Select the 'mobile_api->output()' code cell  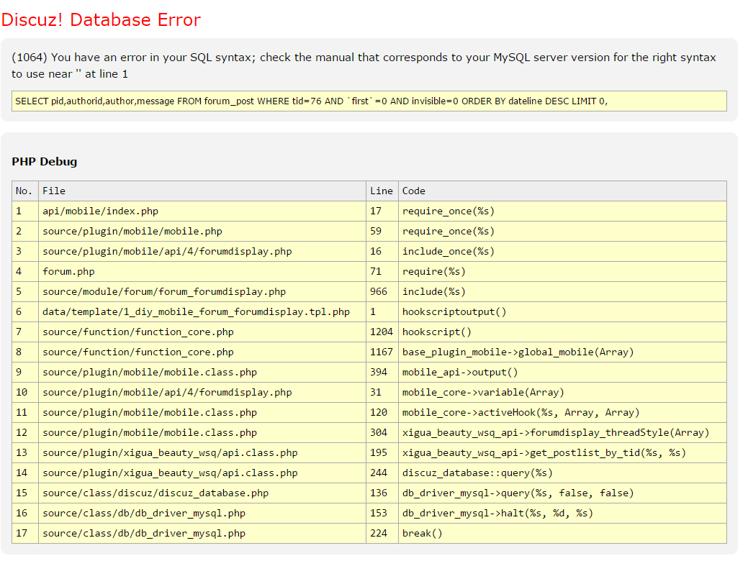pos(562,373)
